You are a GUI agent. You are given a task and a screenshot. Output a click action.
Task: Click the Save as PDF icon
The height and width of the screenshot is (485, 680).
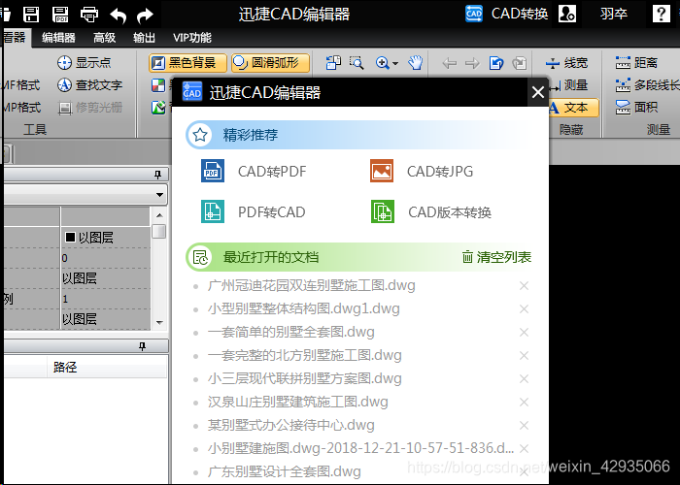click(60, 15)
